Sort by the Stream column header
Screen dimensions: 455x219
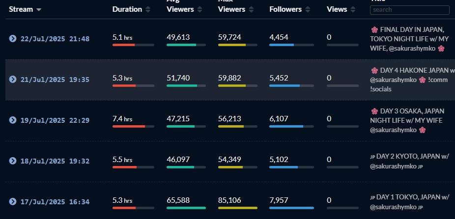pyautogui.click(x=25, y=9)
